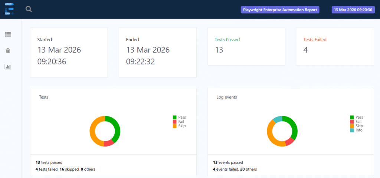Click the red Fail swatch in Tests legend
The height and width of the screenshot is (178, 380).
tap(174, 122)
